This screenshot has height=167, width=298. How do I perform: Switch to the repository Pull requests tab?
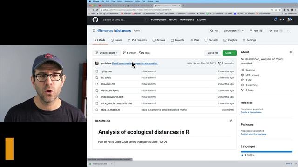click(137, 40)
